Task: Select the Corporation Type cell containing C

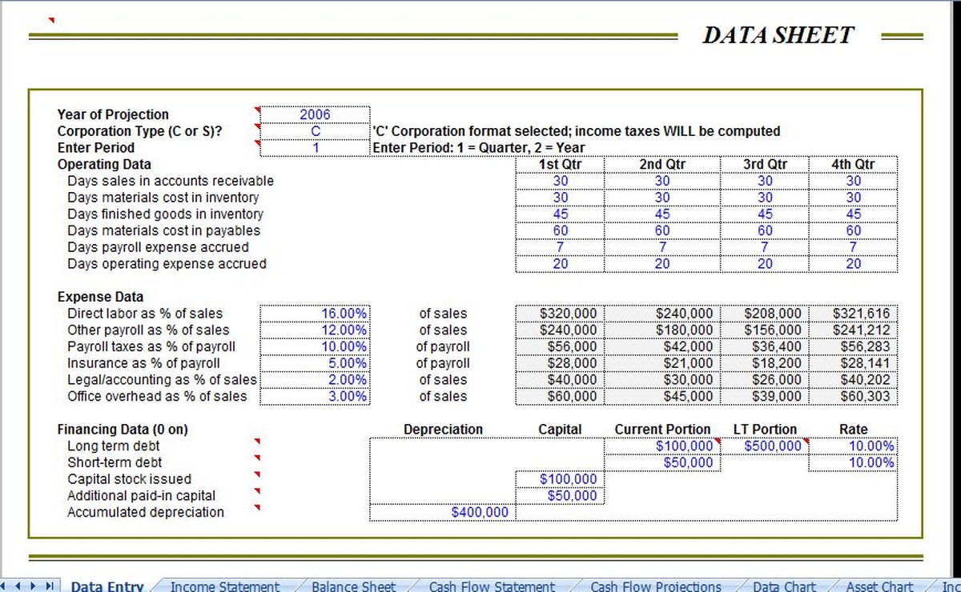Action: click(x=315, y=131)
